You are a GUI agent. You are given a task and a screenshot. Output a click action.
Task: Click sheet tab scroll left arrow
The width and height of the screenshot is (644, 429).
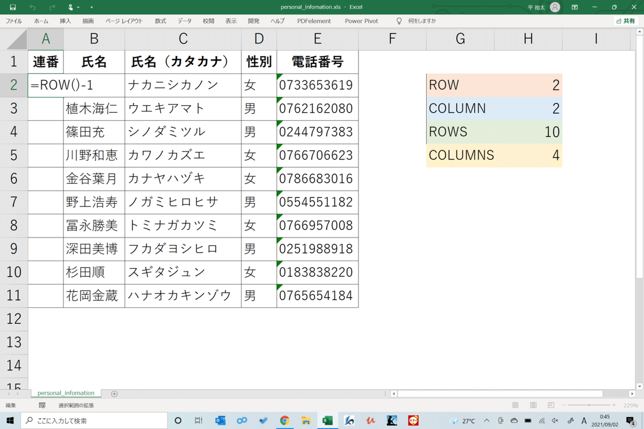(10, 394)
